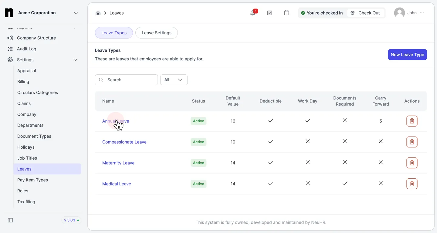Image resolution: width=437 pixels, height=233 pixels.
Task: Open the calendar icon in header
Action: (x=286, y=13)
